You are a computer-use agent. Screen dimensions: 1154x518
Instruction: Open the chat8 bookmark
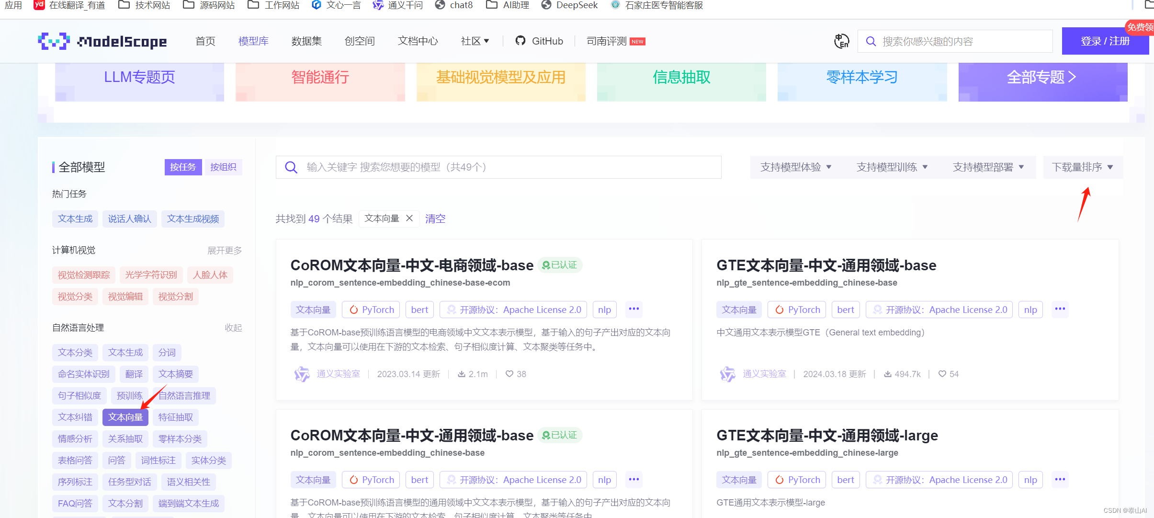click(454, 5)
